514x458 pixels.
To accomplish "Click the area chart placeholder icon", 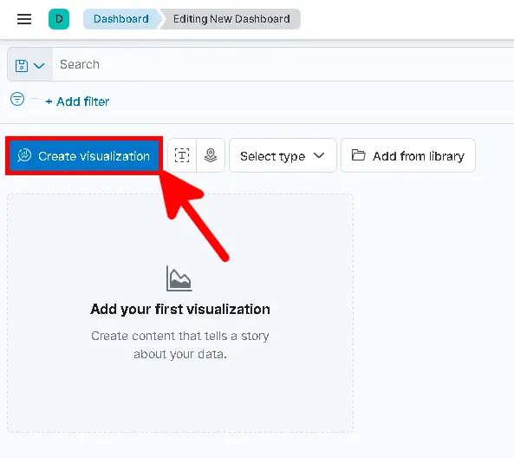I will (179, 278).
